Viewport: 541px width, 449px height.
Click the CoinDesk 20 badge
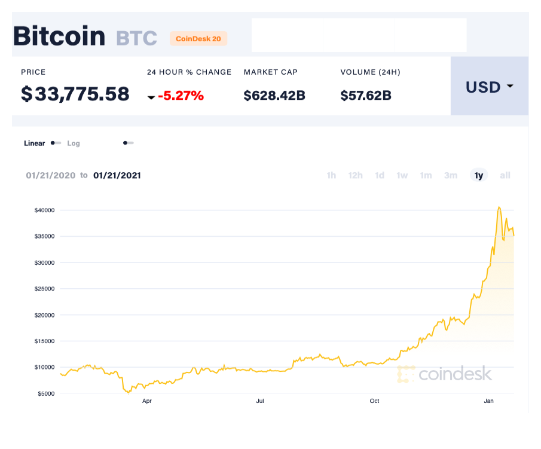pyautogui.click(x=198, y=38)
